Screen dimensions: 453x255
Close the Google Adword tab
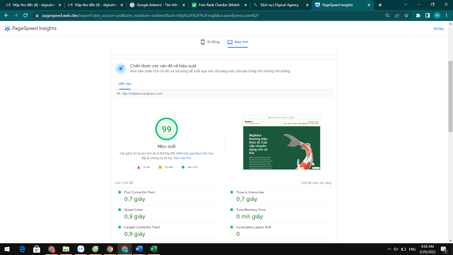(184, 5)
